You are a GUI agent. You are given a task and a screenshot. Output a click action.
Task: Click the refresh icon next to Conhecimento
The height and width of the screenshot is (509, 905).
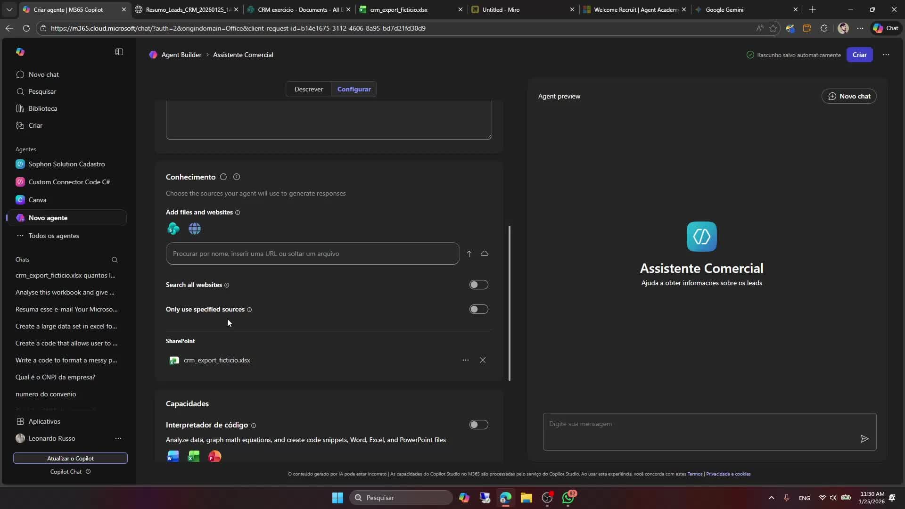tap(223, 177)
